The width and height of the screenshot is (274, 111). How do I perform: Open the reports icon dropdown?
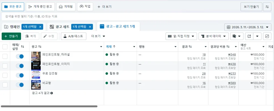pyautogui.click(x=237, y=36)
